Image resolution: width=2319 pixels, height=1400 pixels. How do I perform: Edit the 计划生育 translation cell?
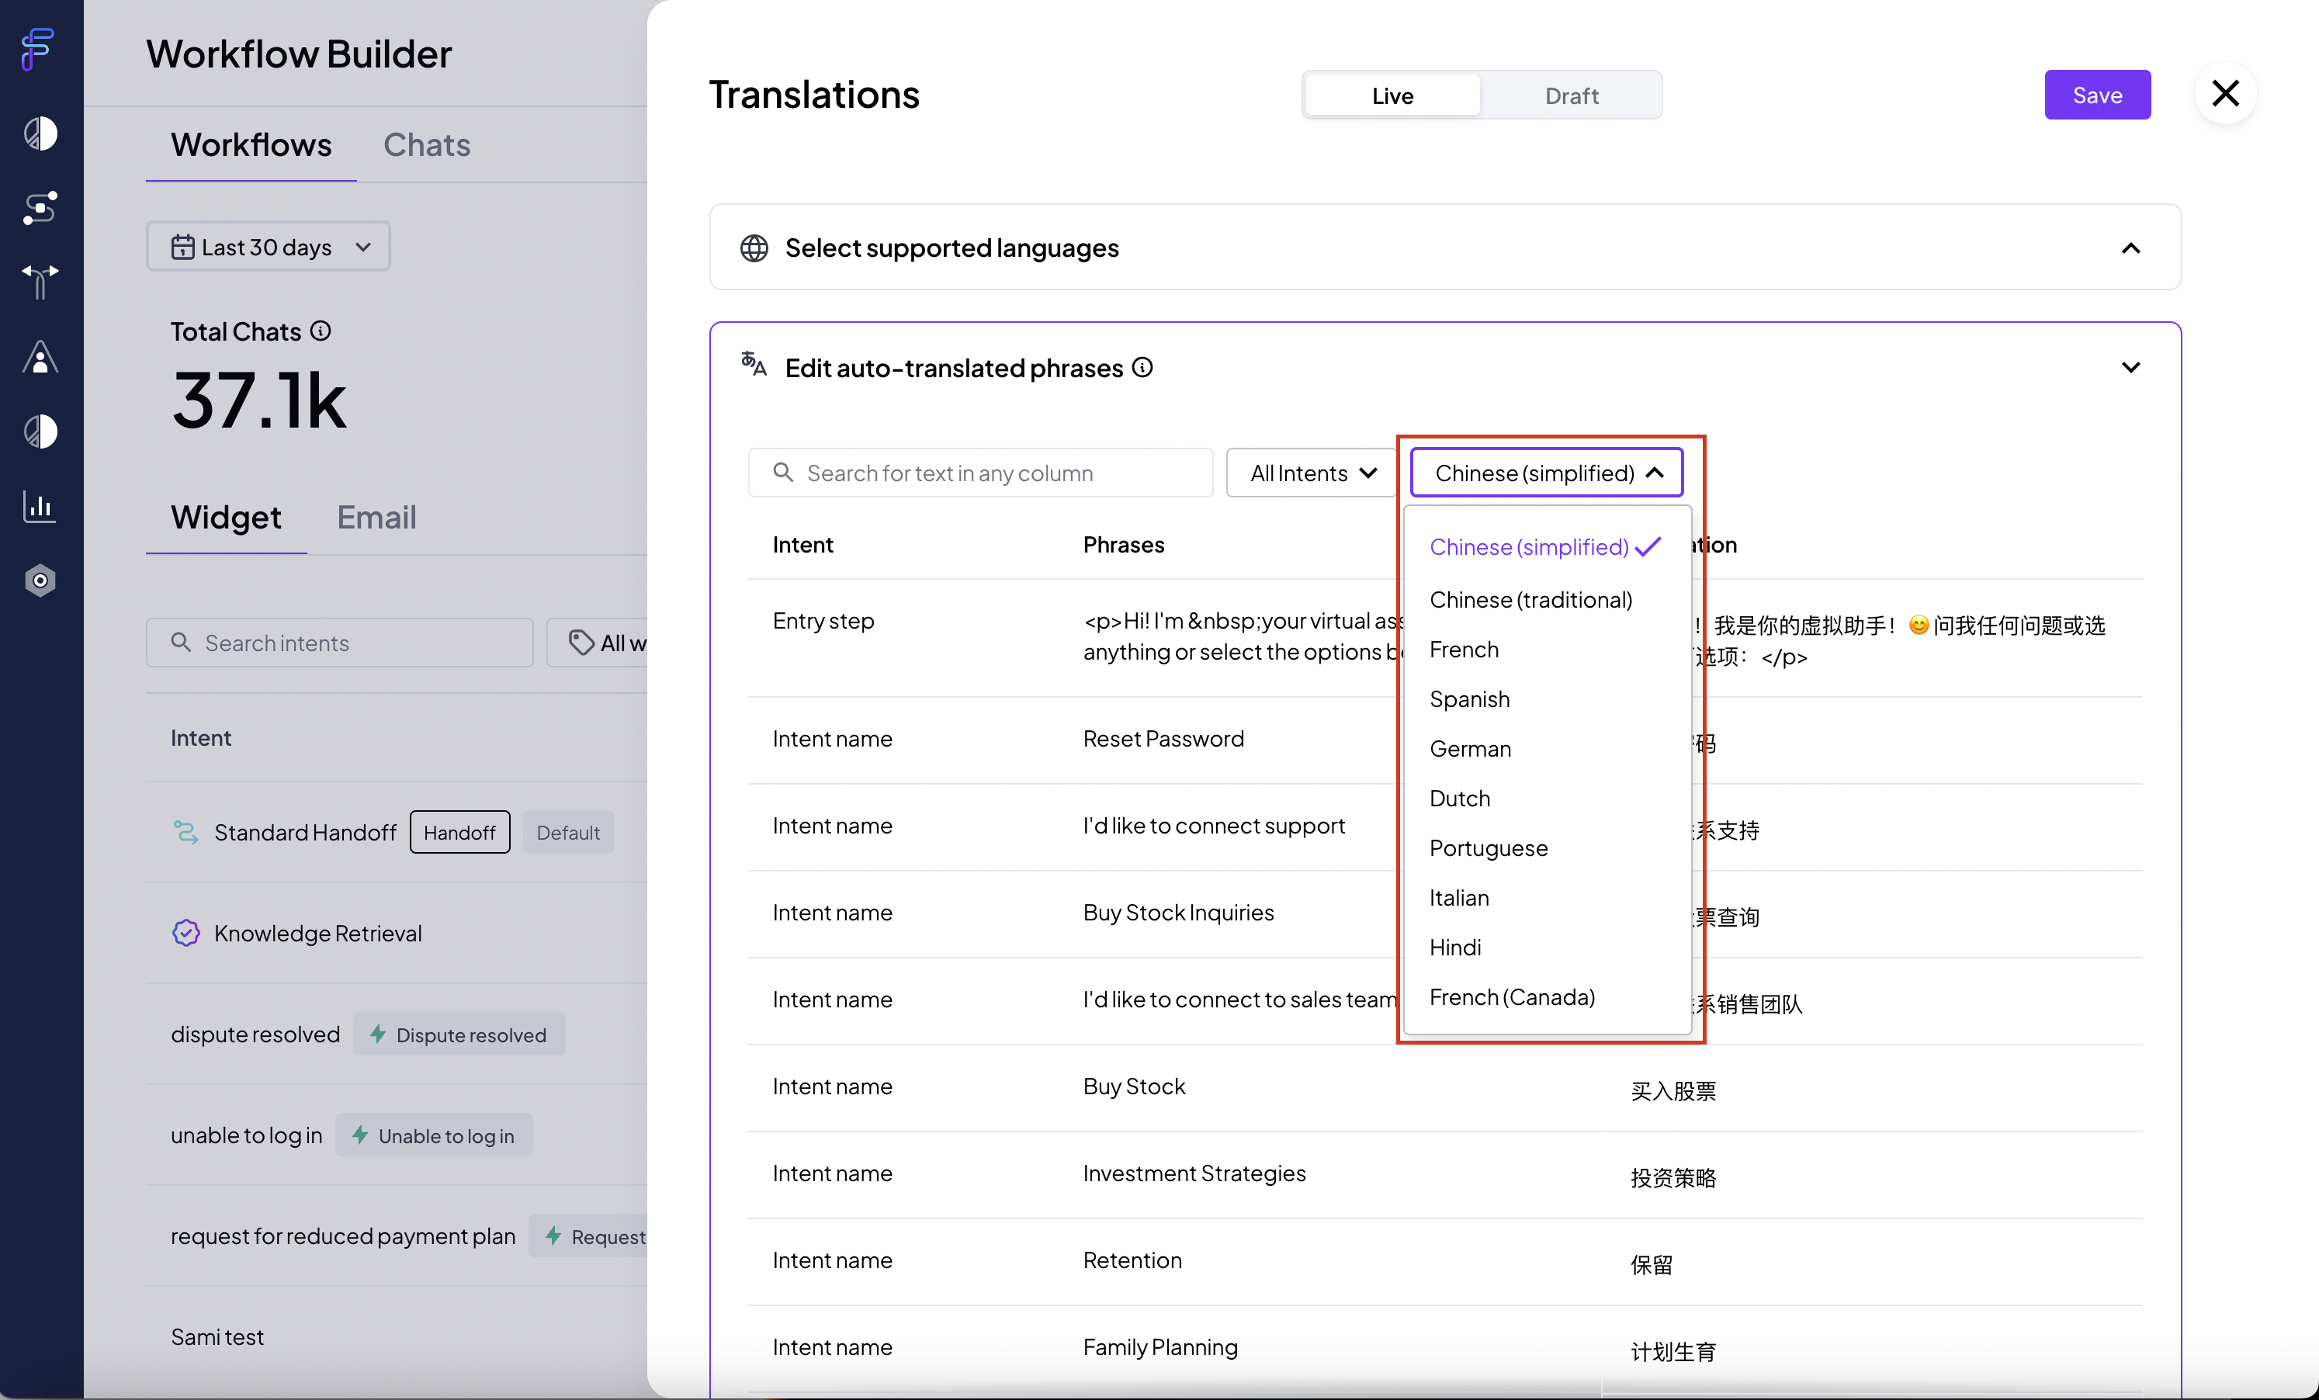coord(1673,1352)
